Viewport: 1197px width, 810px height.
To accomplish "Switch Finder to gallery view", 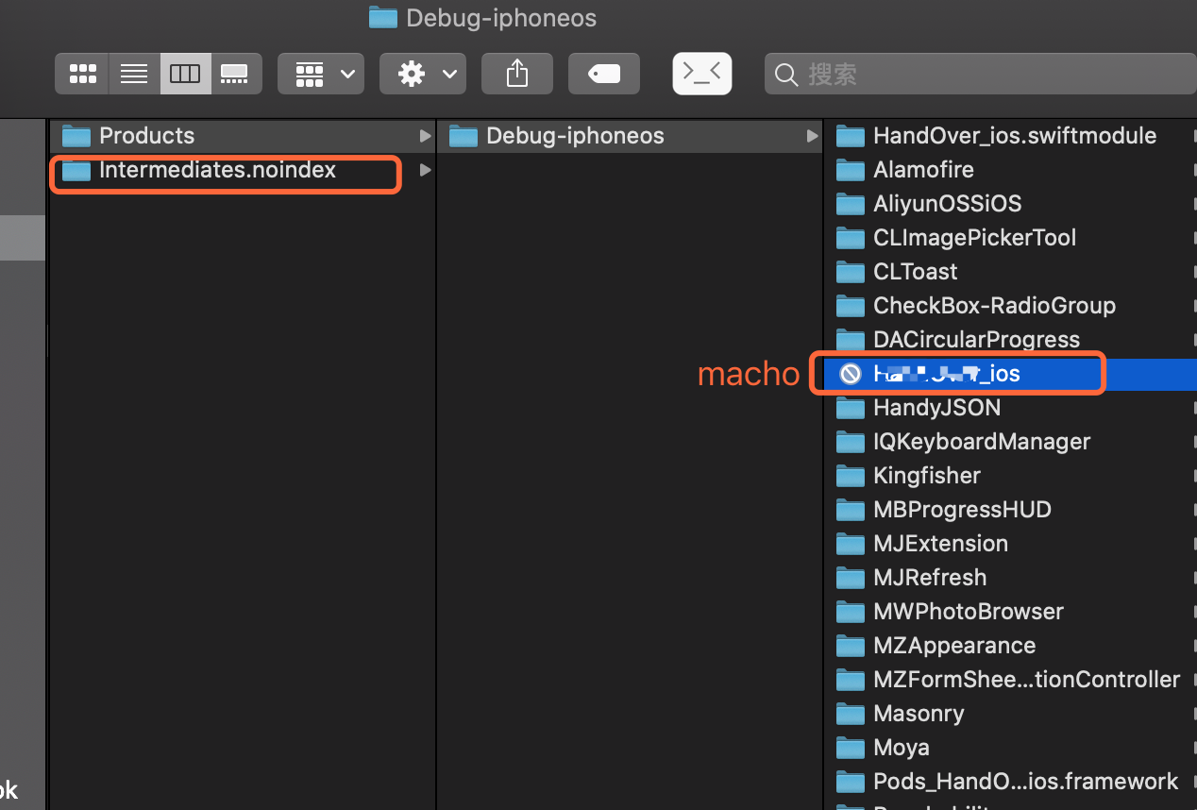I will coord(236,74).
